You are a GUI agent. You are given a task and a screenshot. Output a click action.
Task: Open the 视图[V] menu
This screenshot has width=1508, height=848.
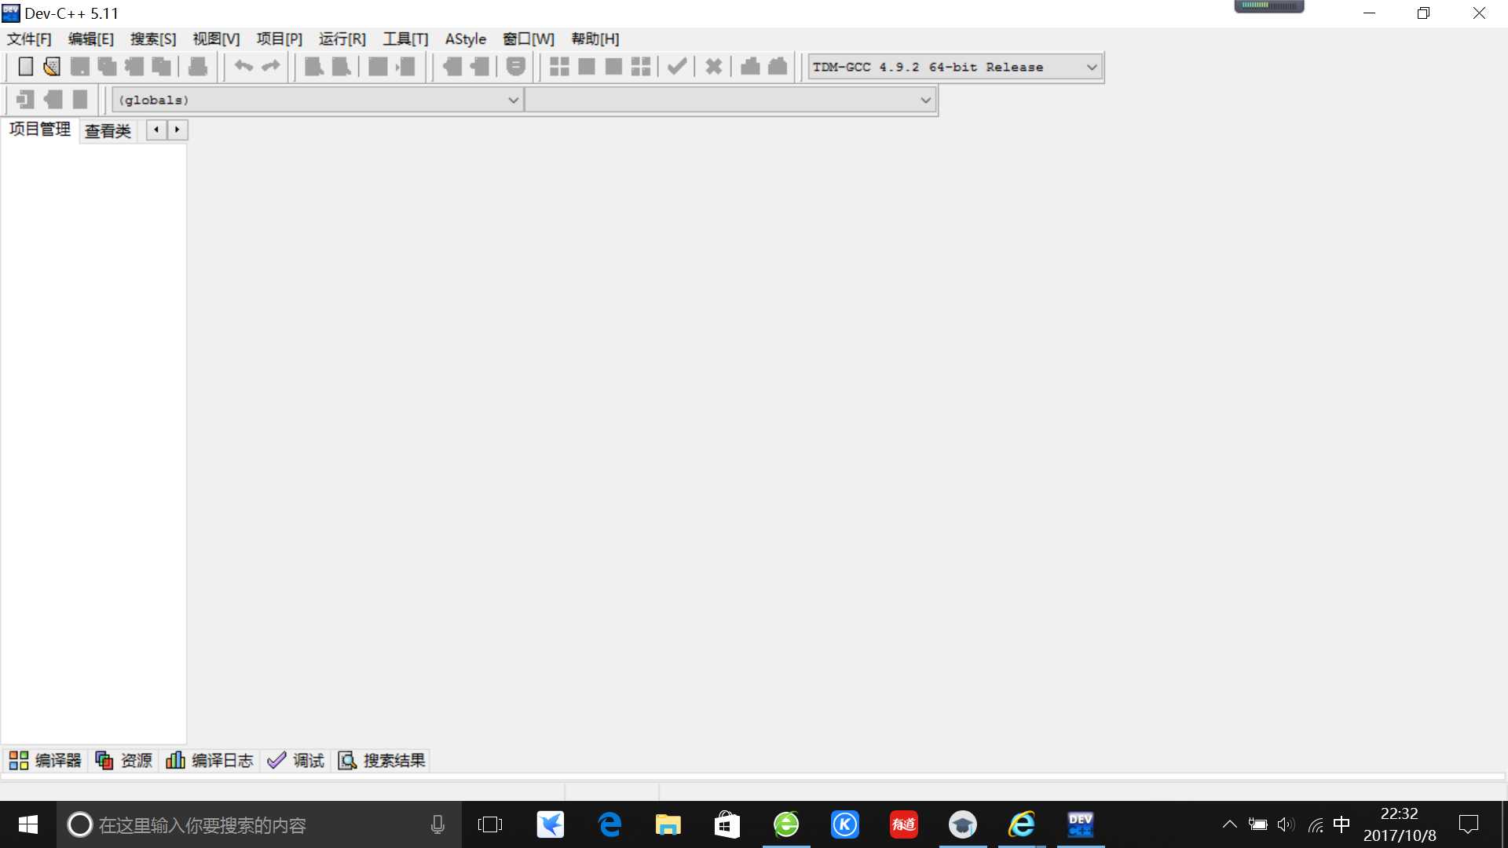[216, 39]
